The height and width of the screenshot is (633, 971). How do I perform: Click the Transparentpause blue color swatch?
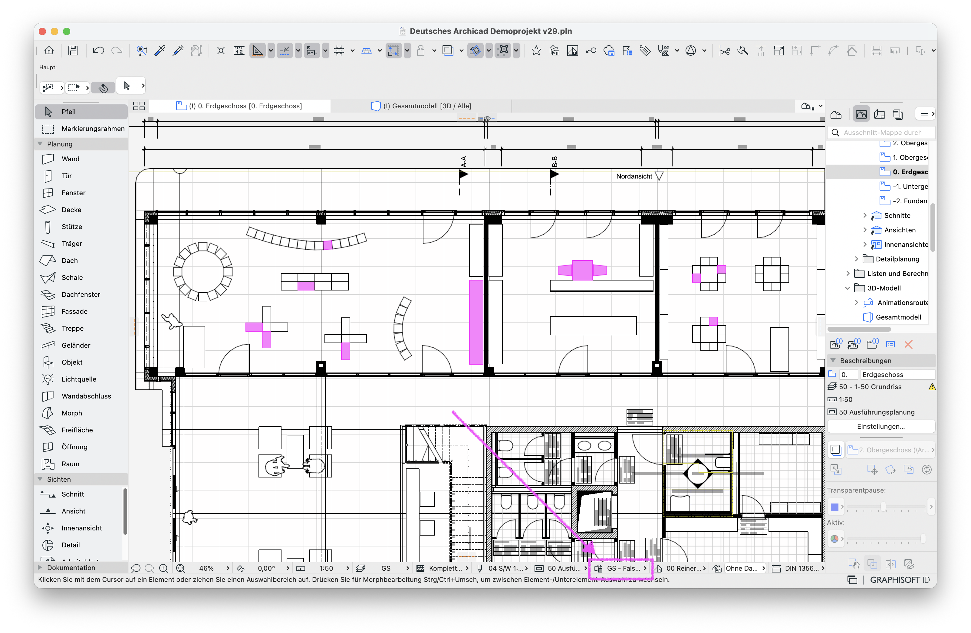[834, 507]
